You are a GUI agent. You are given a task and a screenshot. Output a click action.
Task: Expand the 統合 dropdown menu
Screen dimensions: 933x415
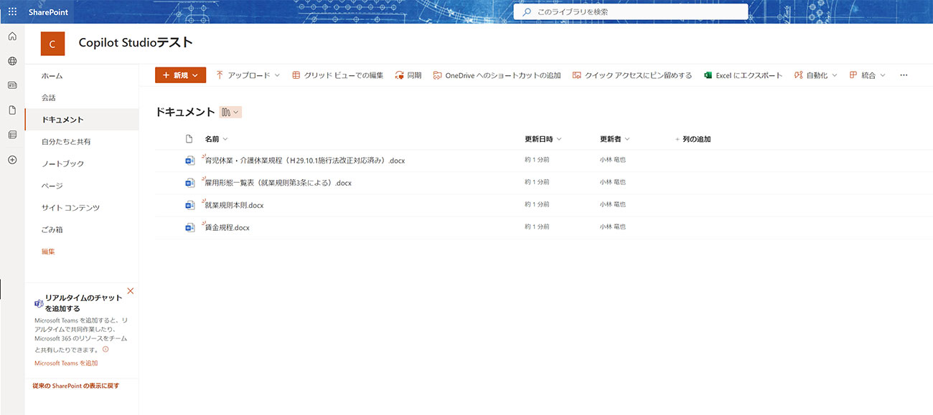pyautogui.click(x=883, y=75)
